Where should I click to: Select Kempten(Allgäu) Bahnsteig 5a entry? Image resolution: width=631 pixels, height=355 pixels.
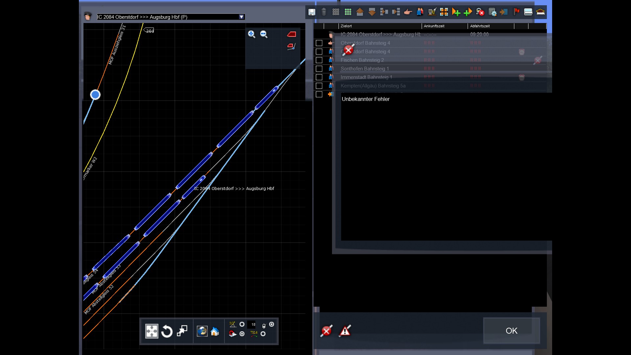pyautogui.click(x=373, y=86)
